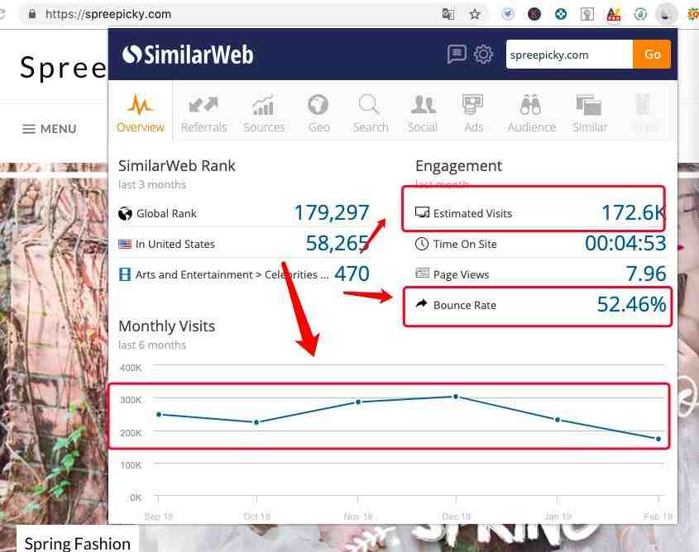Click the Feb 19 chart data point
The image size is (699, 552).
658,439
